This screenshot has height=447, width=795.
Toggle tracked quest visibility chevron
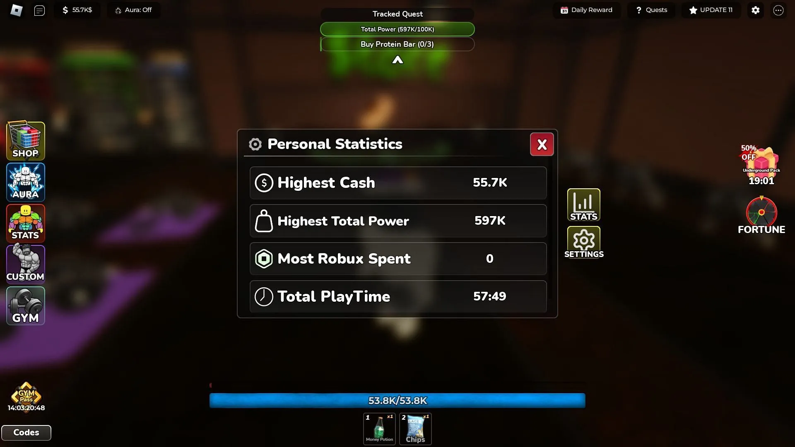[x=397, y=60]
